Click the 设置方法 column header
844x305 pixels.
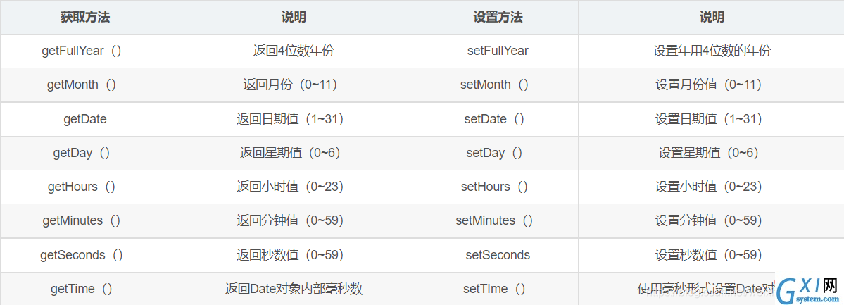tap(498, 17)
